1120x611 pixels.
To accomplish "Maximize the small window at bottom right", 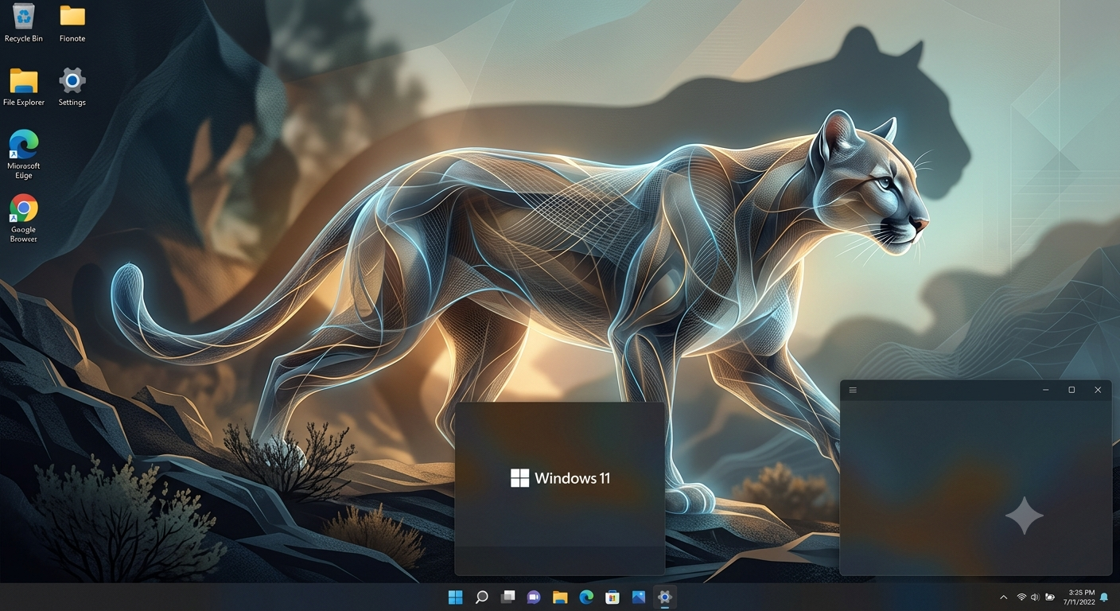I will [x=1071, y=390].
